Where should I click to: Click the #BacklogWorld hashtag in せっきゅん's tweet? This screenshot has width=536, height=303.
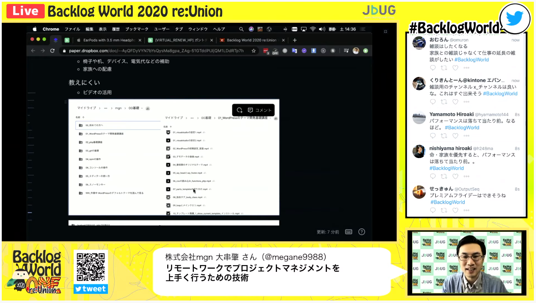point(448,202)
